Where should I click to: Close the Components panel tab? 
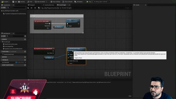coord(13,5)
